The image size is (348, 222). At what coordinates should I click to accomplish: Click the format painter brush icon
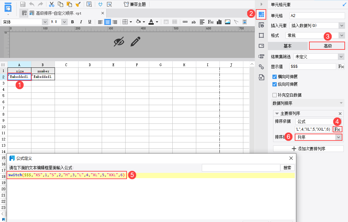pyautogui.click(x=78, y=4)
